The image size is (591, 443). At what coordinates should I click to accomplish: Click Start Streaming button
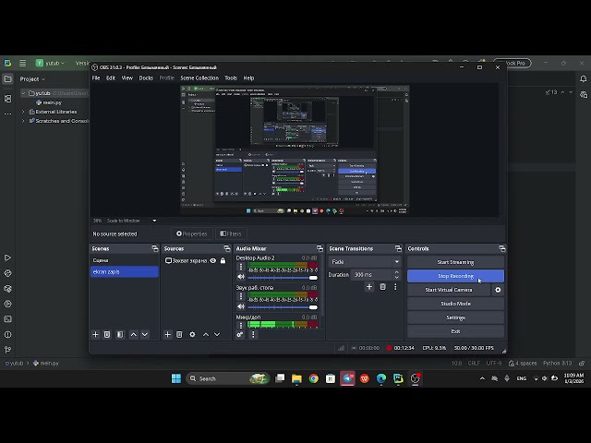tap(455, 262)
